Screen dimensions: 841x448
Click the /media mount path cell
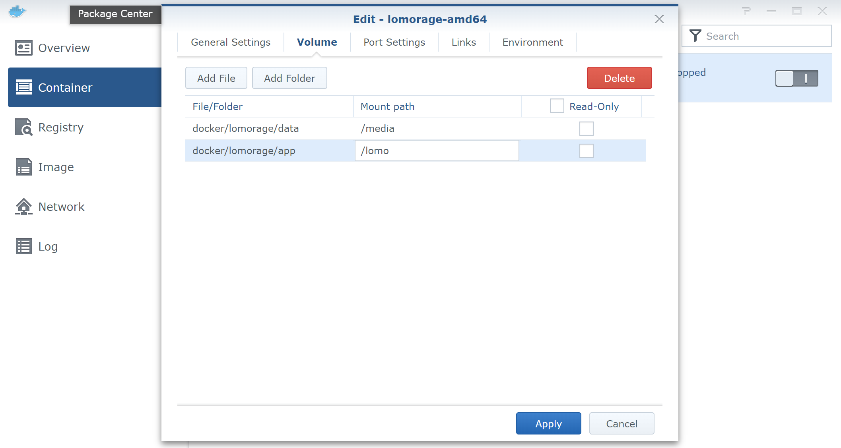(x=437, y=128)
